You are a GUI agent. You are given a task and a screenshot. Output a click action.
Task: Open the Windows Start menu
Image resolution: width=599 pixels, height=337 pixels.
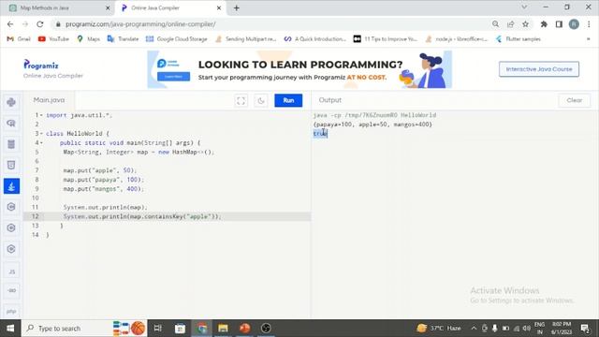pyautogui.click(x=10, y=329)
